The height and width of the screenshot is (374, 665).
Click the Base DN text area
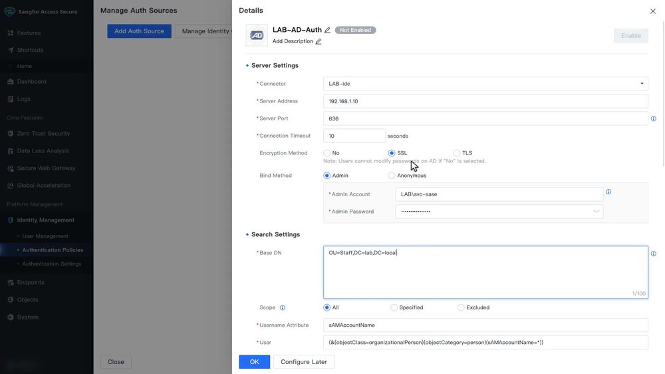tap(485, 272)
